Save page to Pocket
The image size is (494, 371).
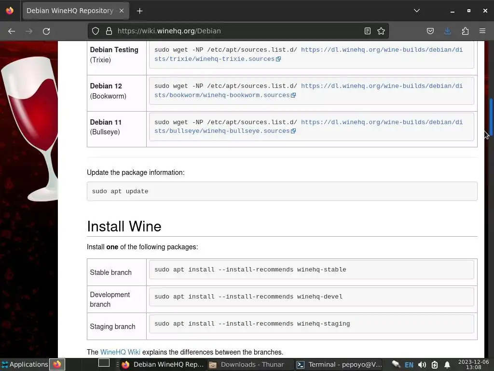(430, 31)
